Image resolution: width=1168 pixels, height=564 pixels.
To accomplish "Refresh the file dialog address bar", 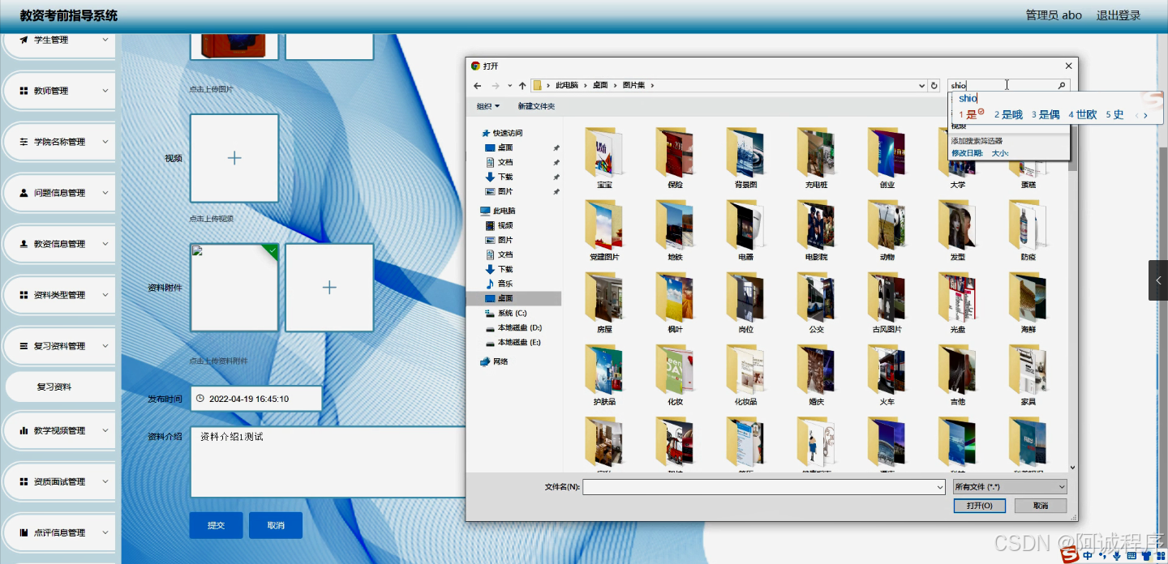I will (x=934, y=86).
